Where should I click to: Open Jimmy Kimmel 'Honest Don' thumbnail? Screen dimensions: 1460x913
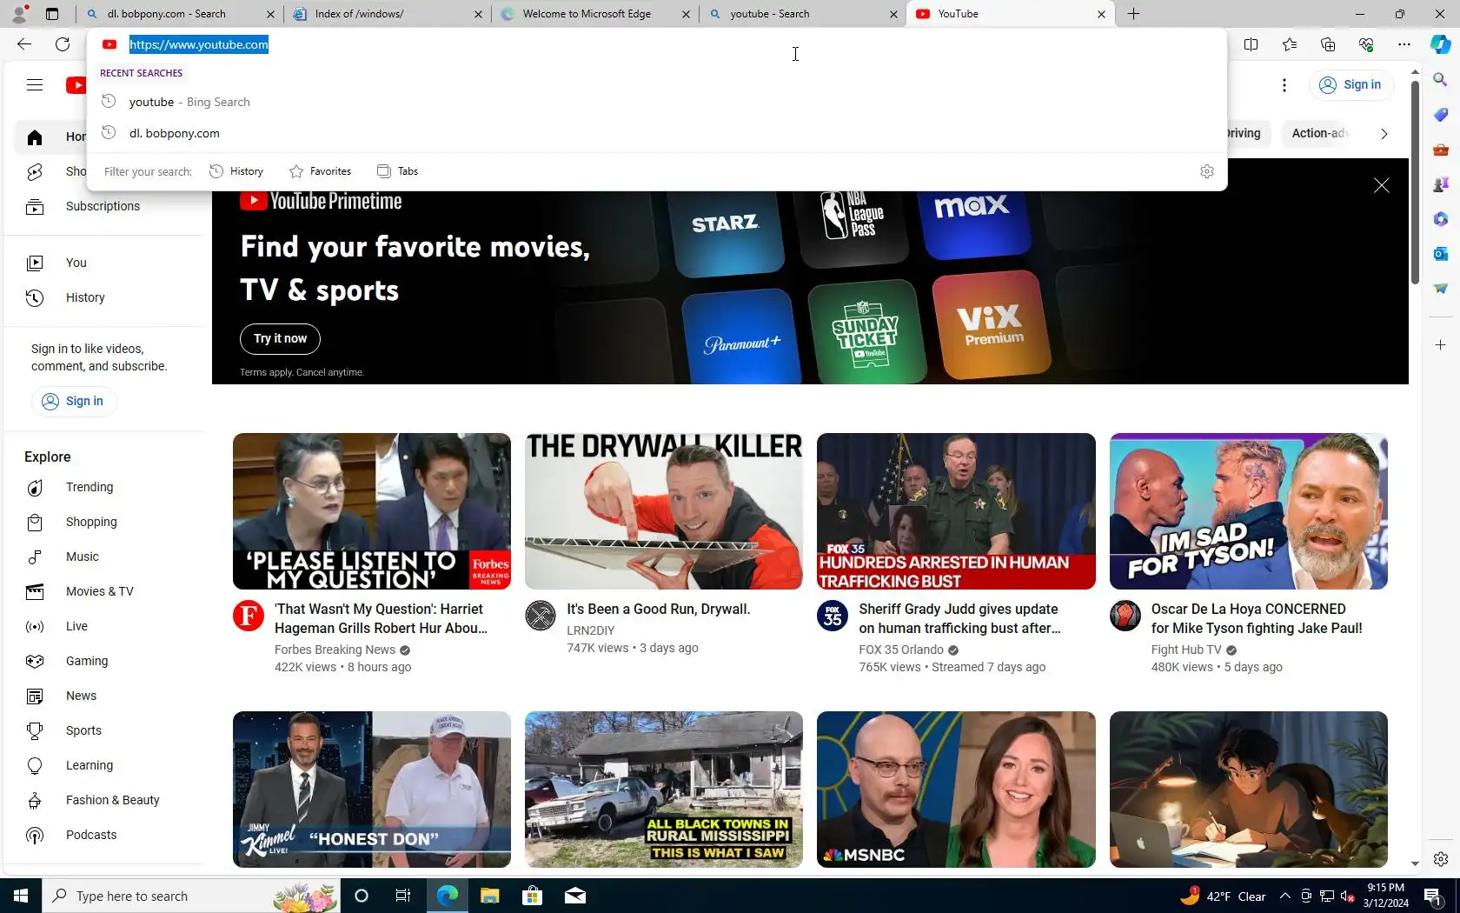[x=372, y=790]
